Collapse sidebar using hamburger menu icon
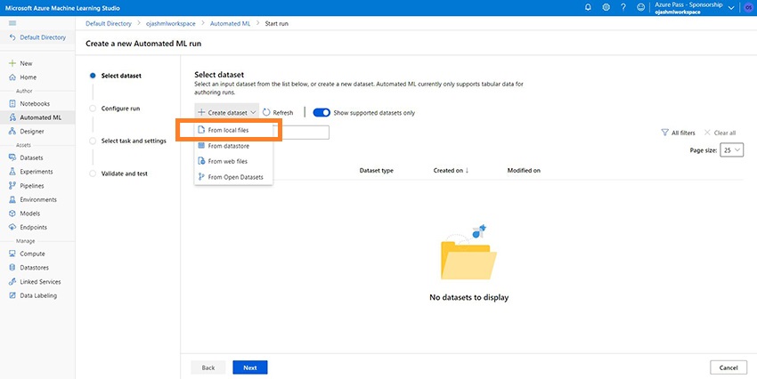Image resolution: width=757 pixels, height=379 pixels. 12,21
